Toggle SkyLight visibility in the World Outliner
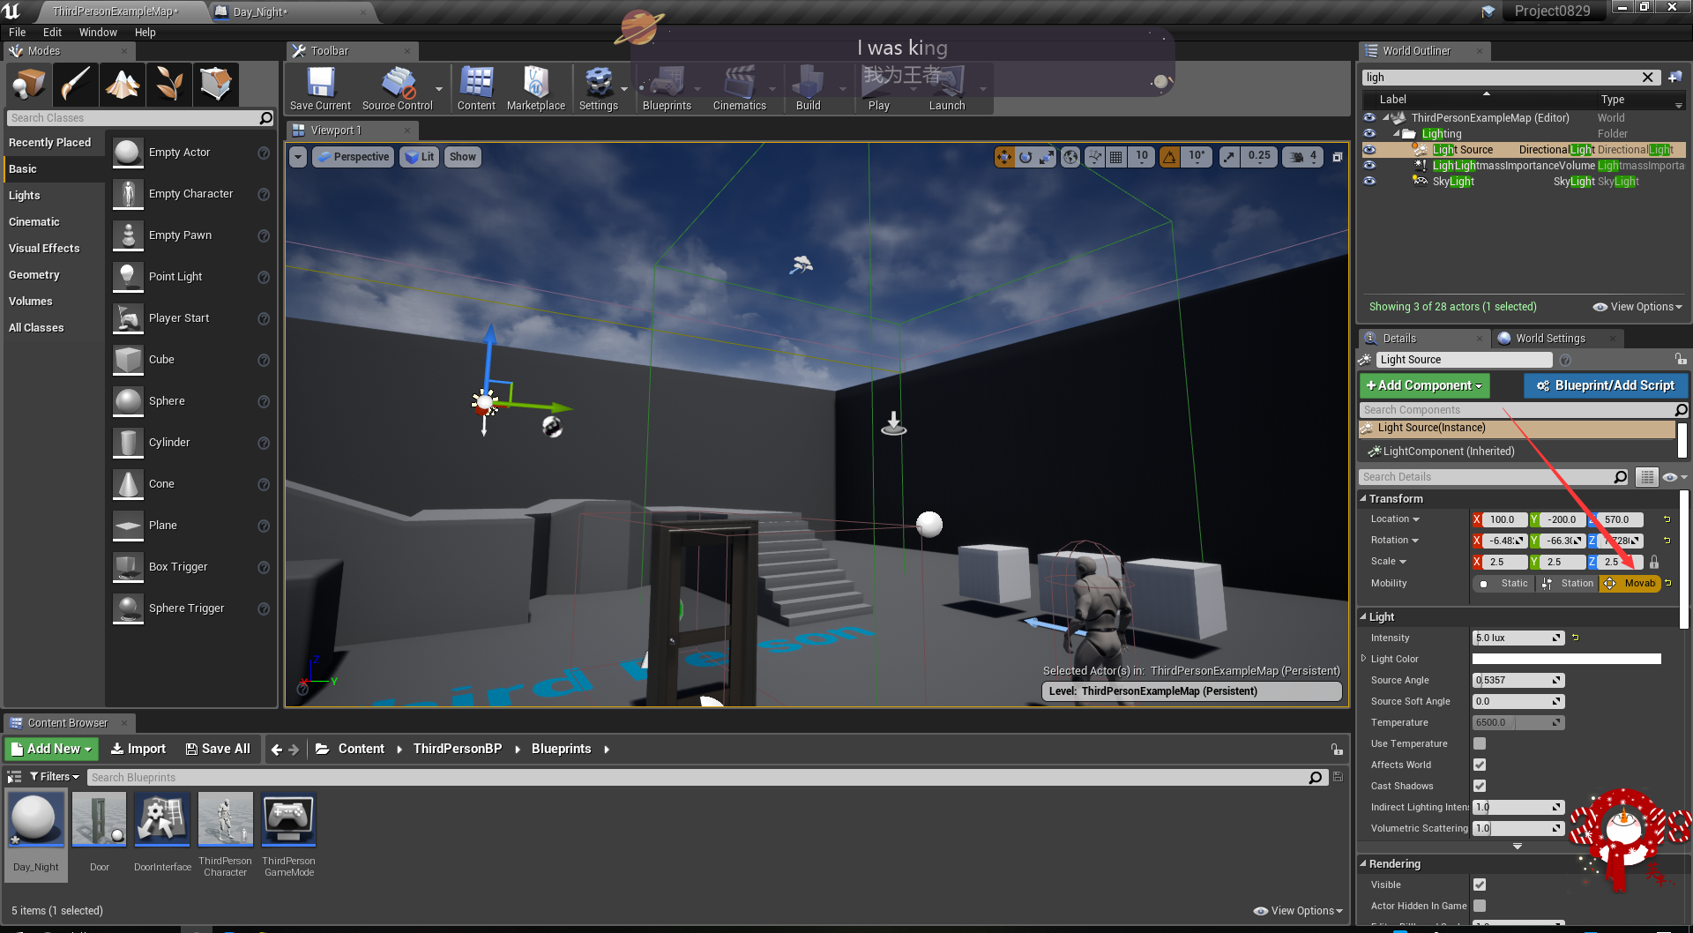Screen dimensions: 1693x933 tap(1370, 181)
